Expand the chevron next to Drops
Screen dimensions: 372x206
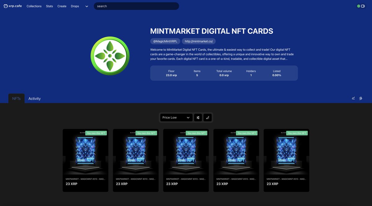(87, 6)
